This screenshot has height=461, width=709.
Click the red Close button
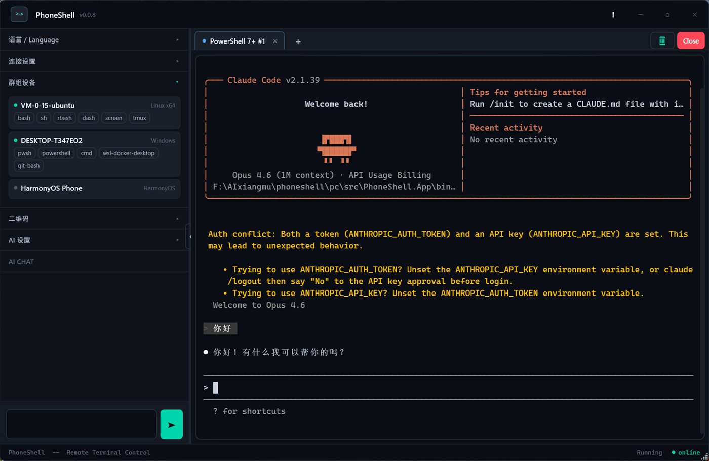(690, 41)
